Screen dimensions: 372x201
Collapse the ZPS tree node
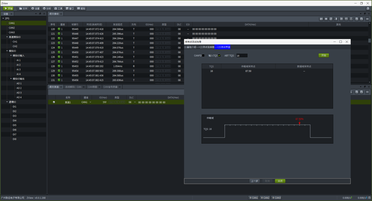click(3, 19)
